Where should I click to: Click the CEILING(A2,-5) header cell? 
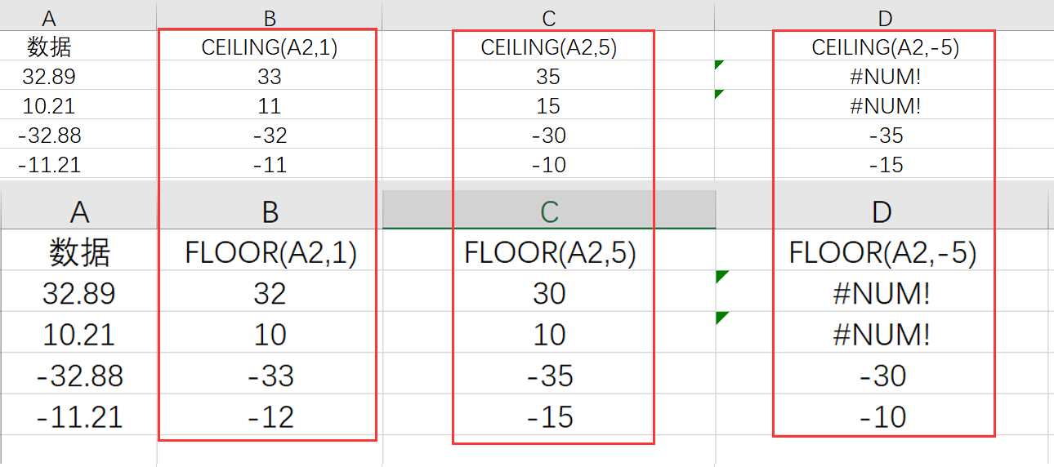[x=886, y=47]
